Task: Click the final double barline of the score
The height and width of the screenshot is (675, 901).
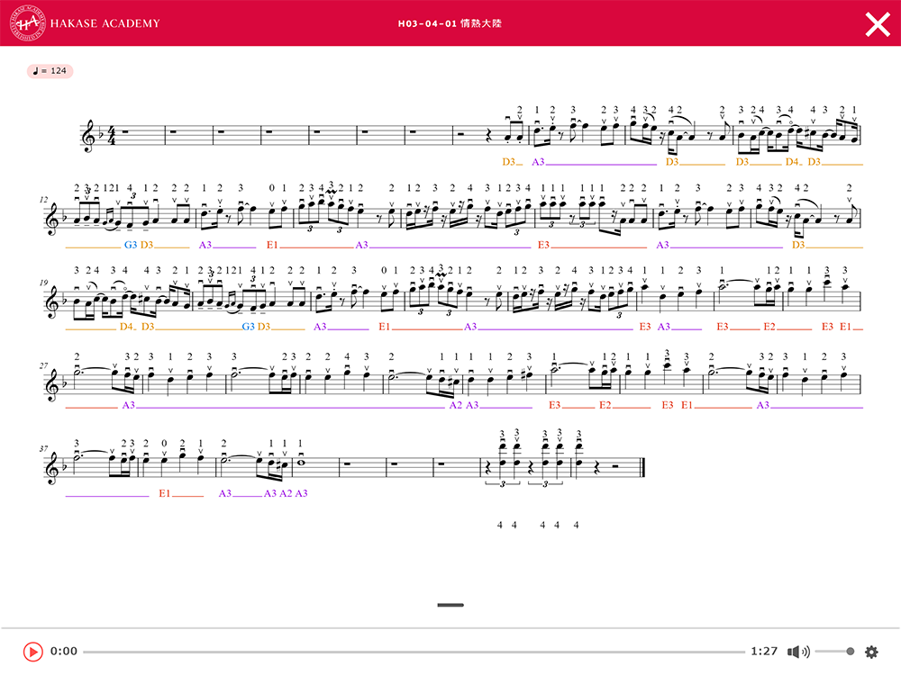Action: tap(642, 468)
